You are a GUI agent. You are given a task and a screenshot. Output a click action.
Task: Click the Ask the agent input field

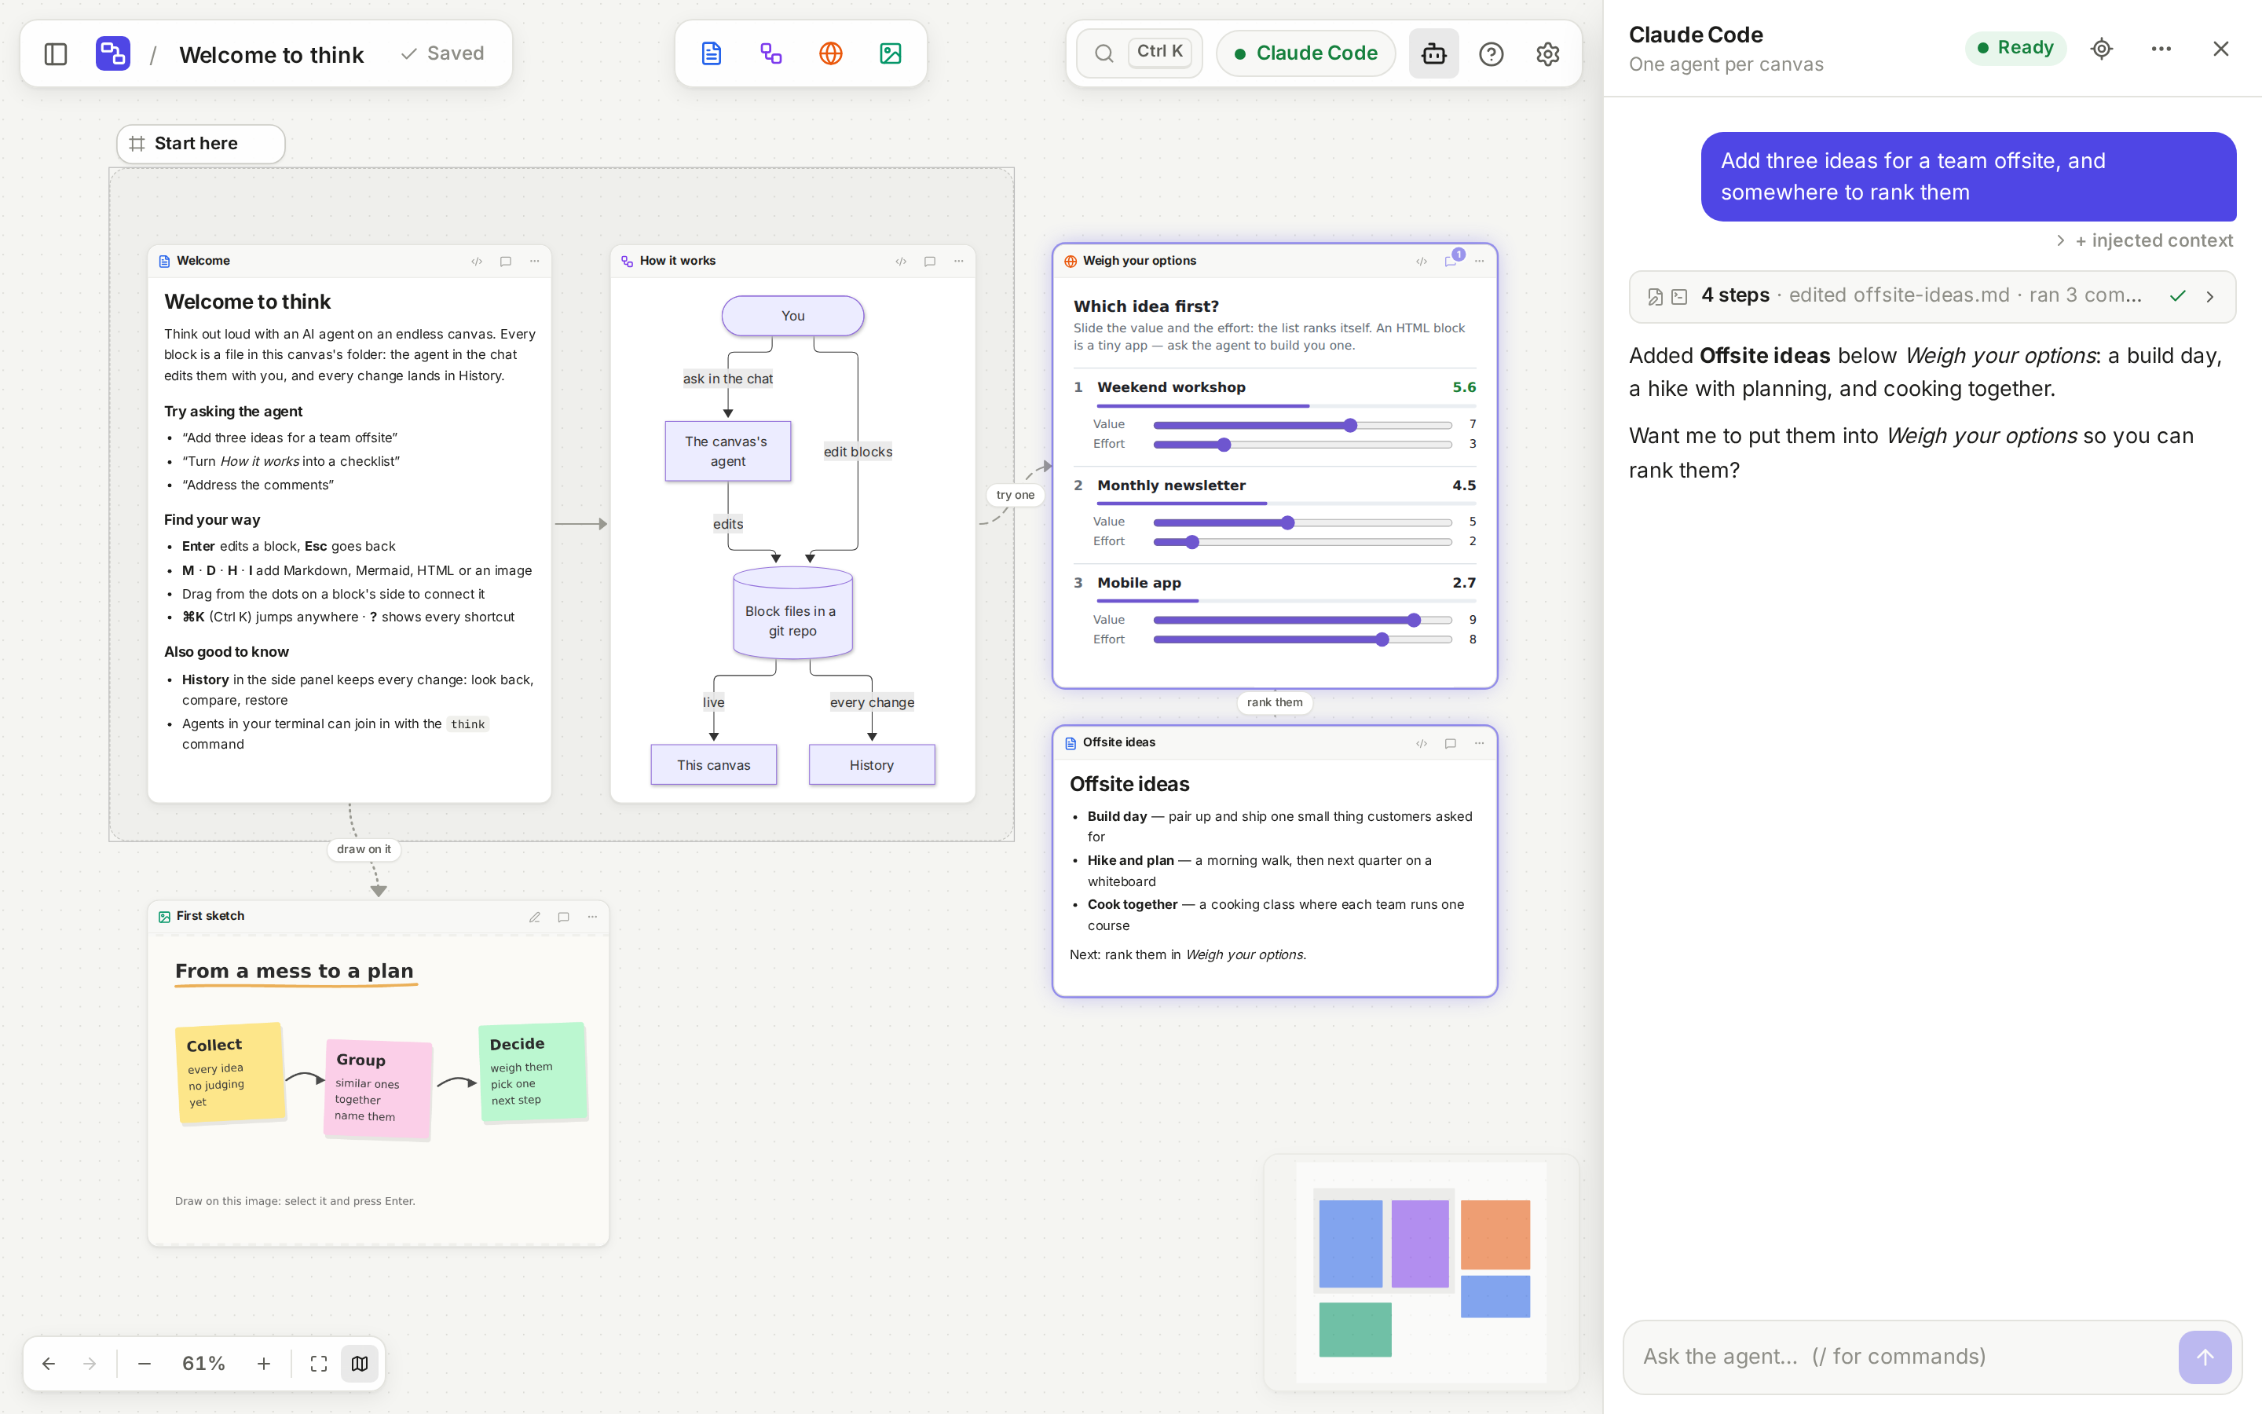(x=1902, y=1357)
